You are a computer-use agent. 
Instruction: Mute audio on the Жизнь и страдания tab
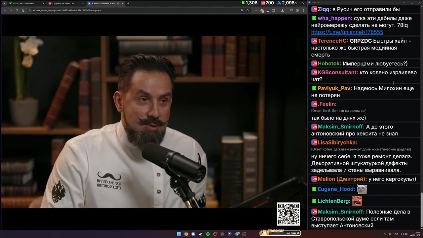tap(118, 3)
